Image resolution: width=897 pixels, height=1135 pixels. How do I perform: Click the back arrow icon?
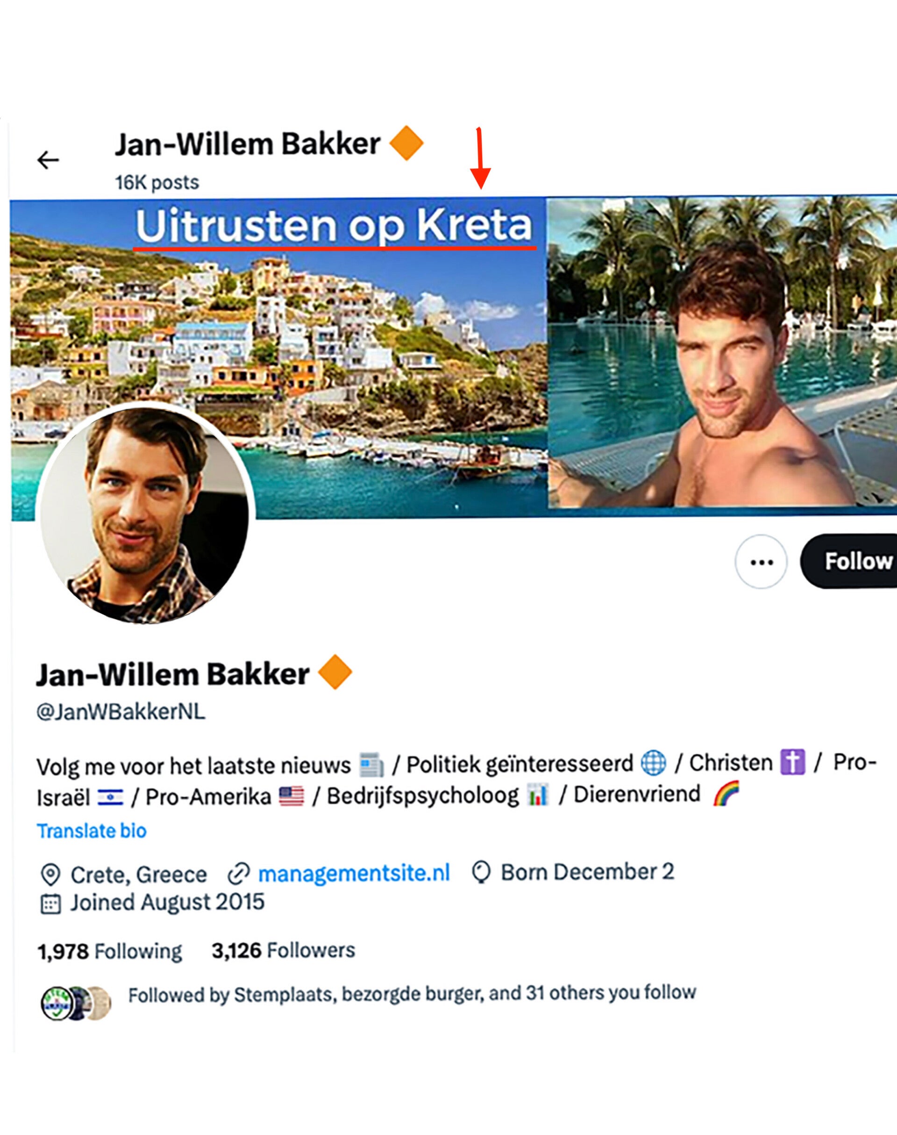click(x=48, y=160)
